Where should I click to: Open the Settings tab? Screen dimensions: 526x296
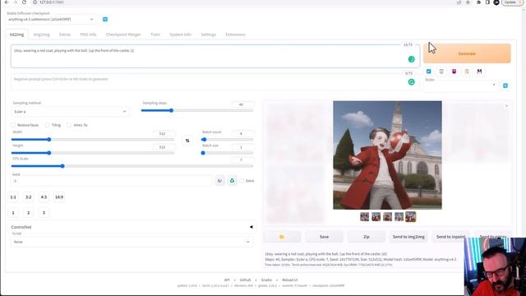click(208, 35)
